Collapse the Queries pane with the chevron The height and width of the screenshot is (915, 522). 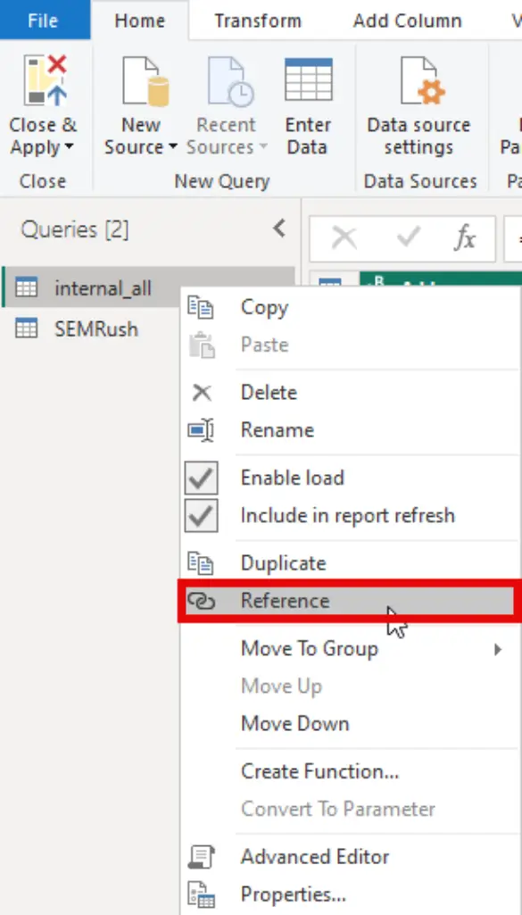(x=279, y=229)
